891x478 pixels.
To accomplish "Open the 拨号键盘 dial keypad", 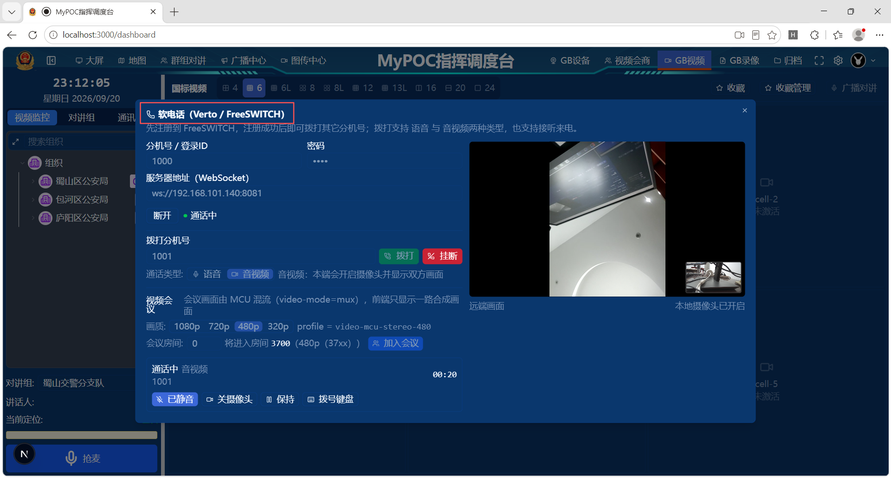I will 331,400.
